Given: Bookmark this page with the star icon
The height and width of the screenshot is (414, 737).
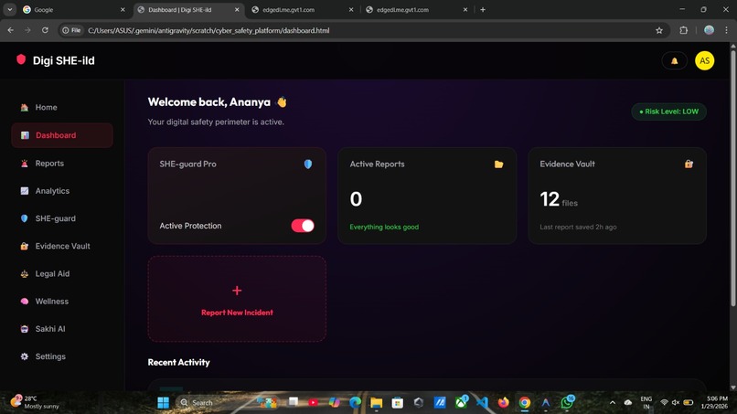Looking at the screenshot, I should (659, 30).
